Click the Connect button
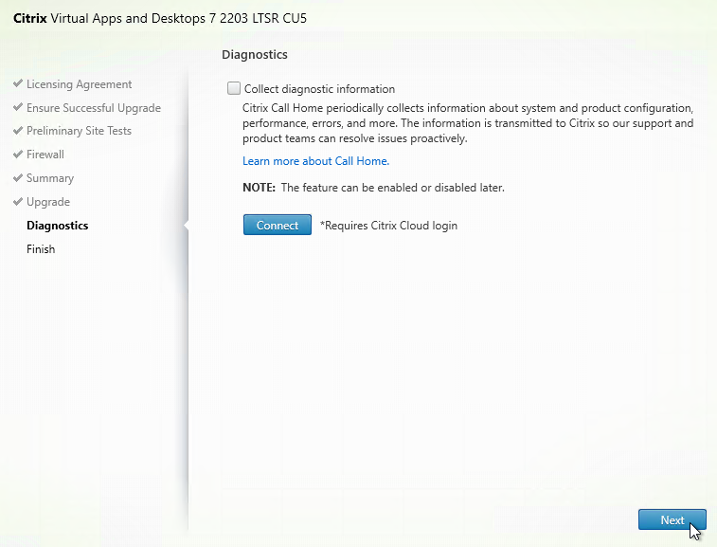 (278, 225)
